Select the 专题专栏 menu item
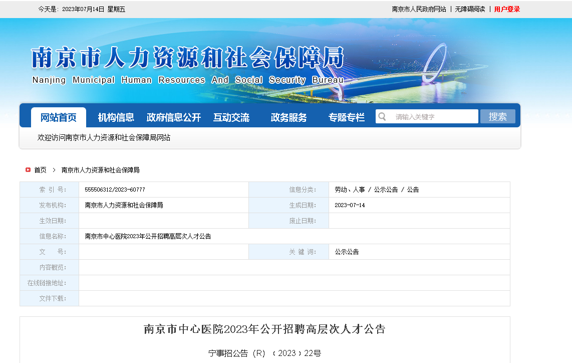This screenshot has width=572, height=363. tap(346, 117)
